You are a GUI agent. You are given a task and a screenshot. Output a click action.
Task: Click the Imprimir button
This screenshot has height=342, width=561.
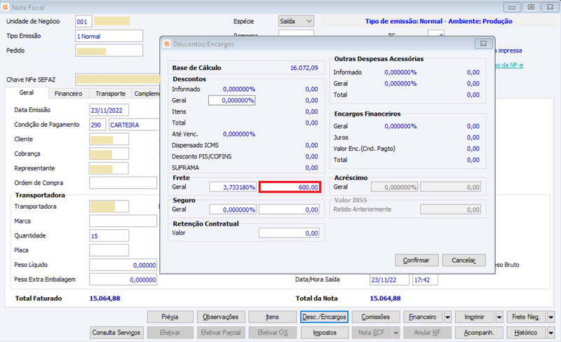475,317
